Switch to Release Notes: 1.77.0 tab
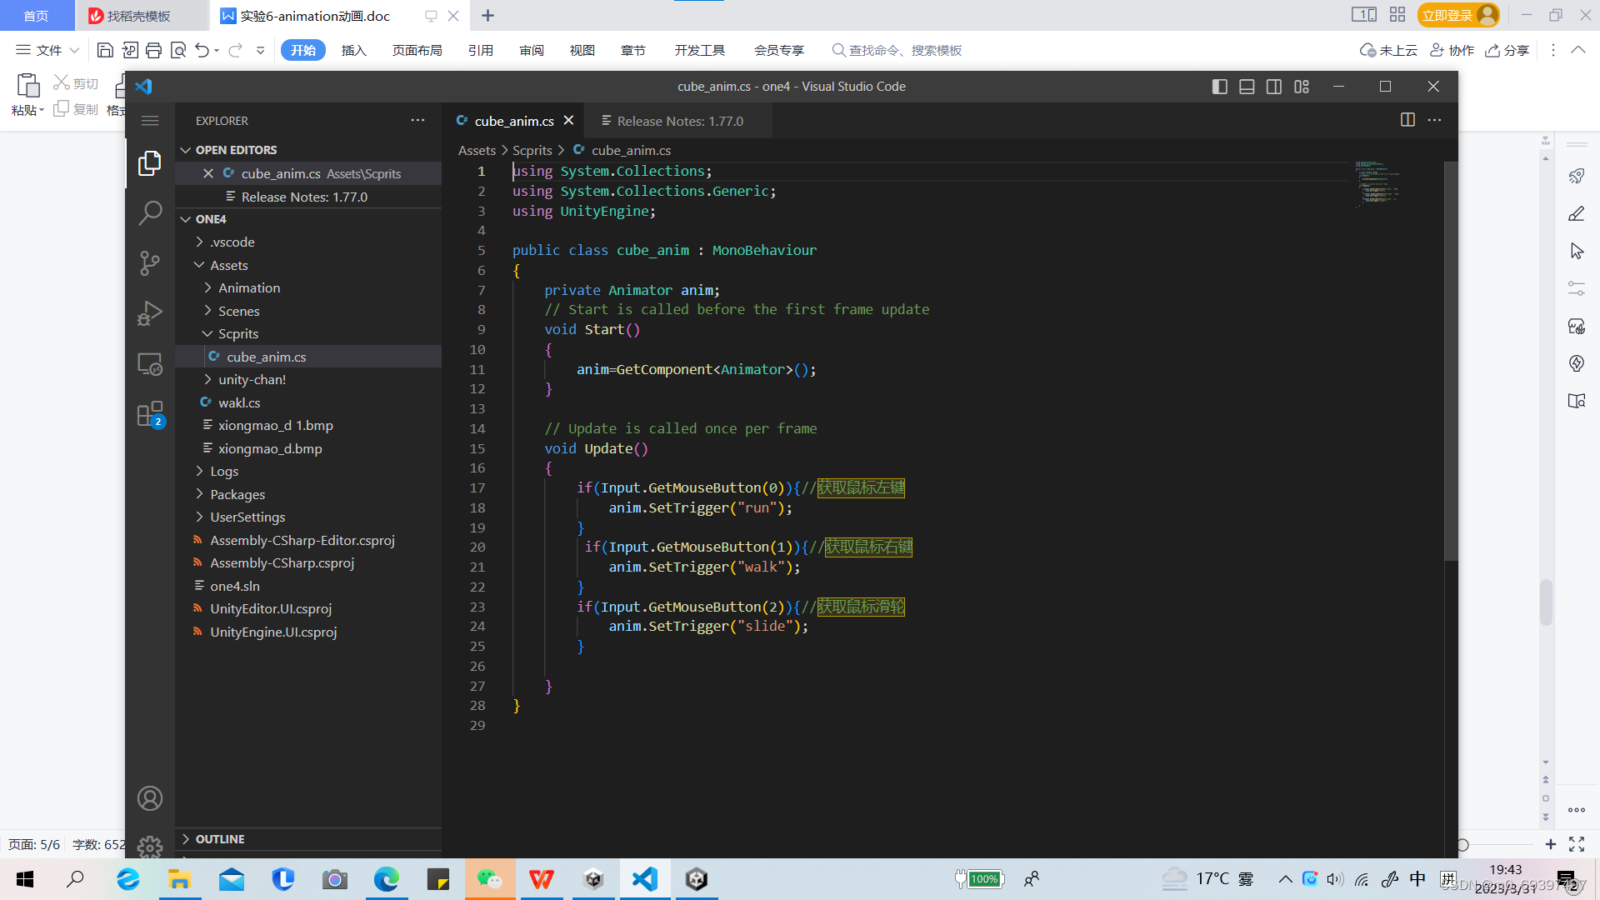Image resolution: width=1600 pixels, height=900 pixels. click(679, 121)
